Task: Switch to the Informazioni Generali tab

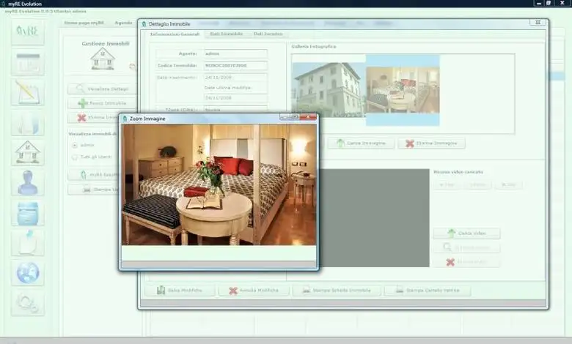Action: pyautogui.click(x=175, y=34)
